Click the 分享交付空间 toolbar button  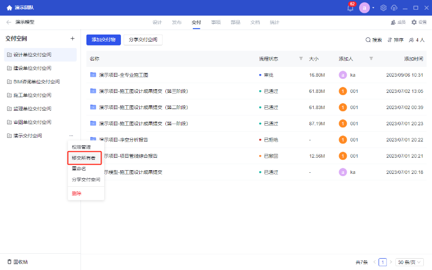point(143,40)
